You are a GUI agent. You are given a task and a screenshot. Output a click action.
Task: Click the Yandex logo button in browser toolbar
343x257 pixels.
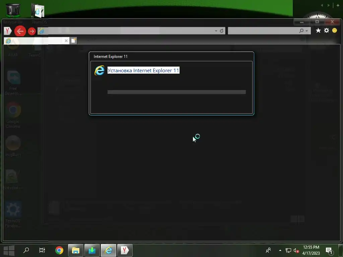pos(8,31)
